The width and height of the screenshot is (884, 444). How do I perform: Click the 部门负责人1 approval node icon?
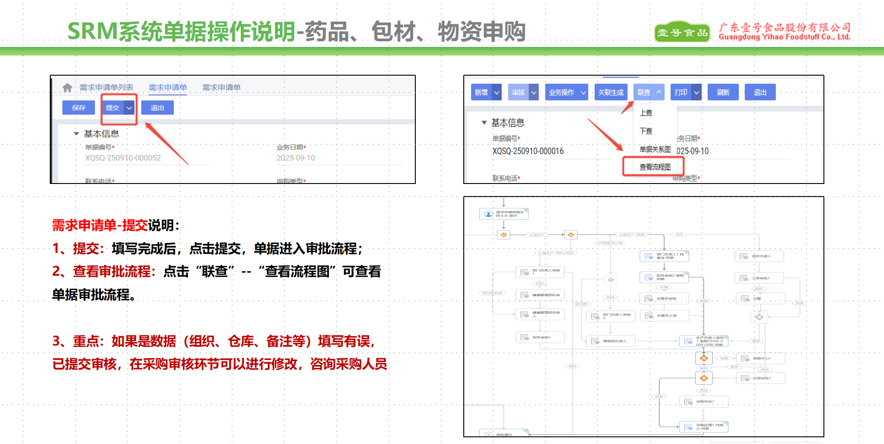pyautogui.click(x=649, y=256)
